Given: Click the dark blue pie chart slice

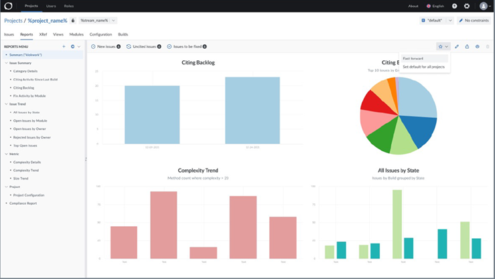Looking at the screenshot, I should 420,129.
